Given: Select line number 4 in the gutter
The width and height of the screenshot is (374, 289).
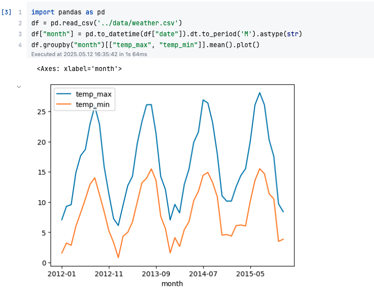Looking at the screenshot, I should (x=20, y=45).
